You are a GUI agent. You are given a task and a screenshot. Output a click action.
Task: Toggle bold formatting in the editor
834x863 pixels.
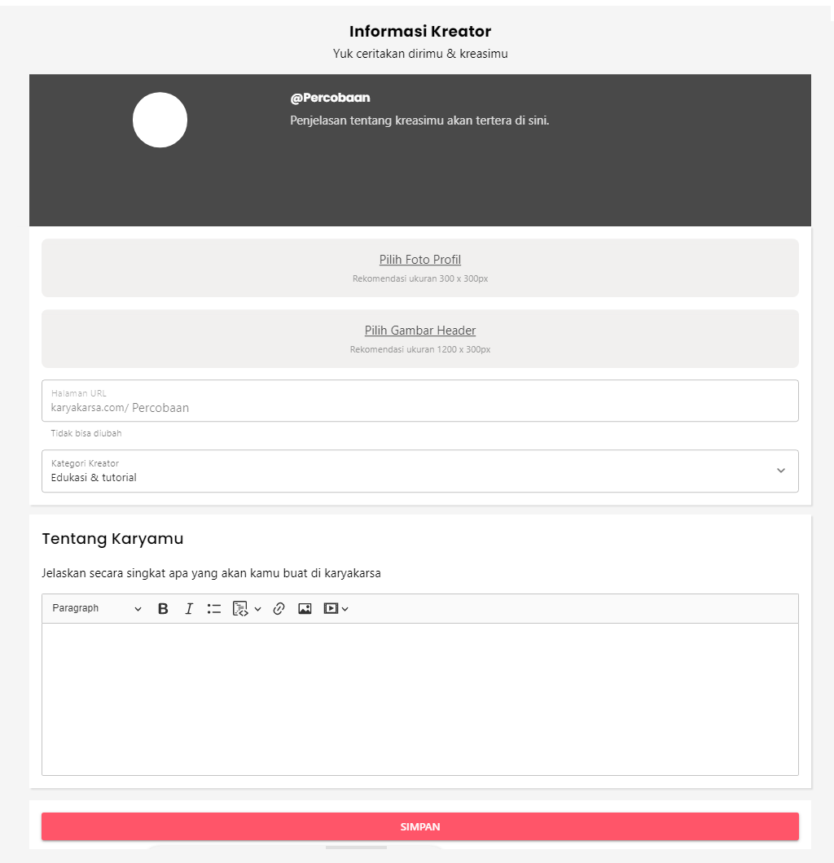pos(163,608)
